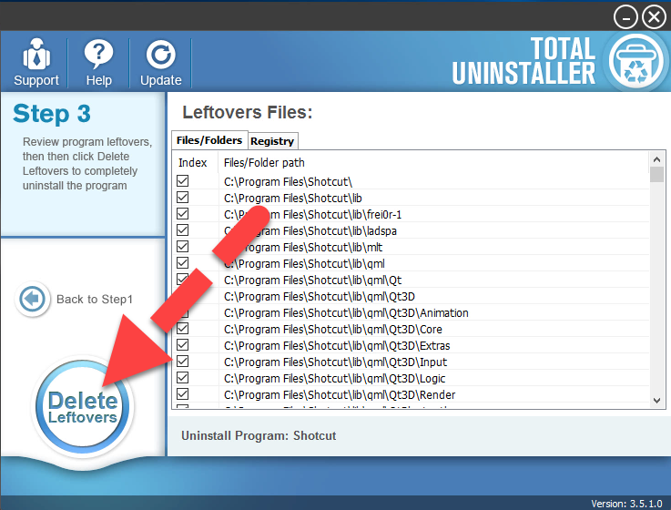Select the Qt3D\Extras path row

point(337,345)
